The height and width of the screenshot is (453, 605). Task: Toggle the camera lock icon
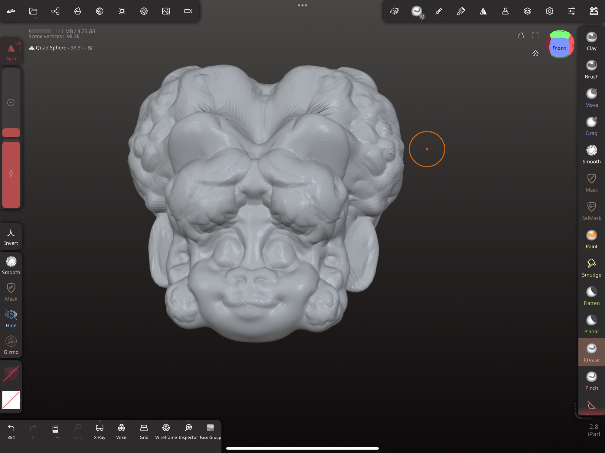pos(521,36)
